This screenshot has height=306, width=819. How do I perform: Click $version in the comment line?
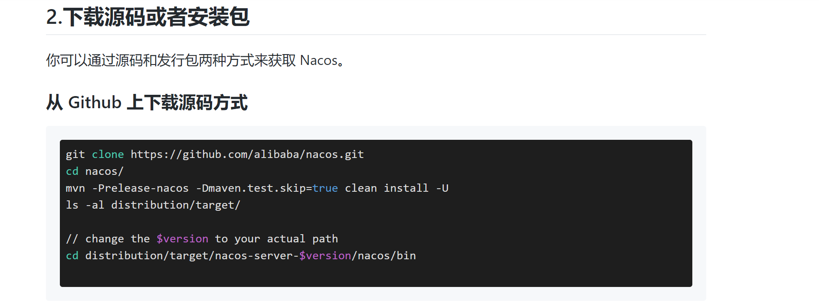tap(182, 239)
